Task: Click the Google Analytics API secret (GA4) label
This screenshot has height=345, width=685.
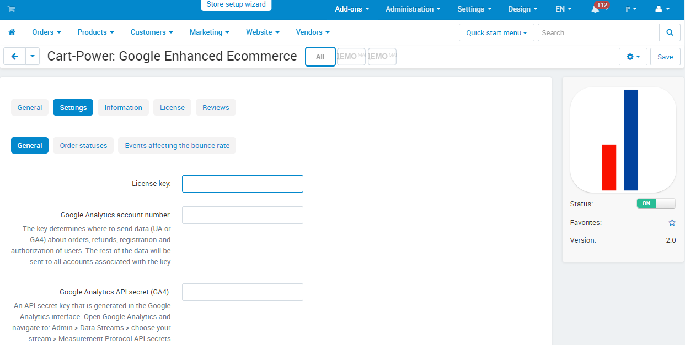Action: pos(115,292)
